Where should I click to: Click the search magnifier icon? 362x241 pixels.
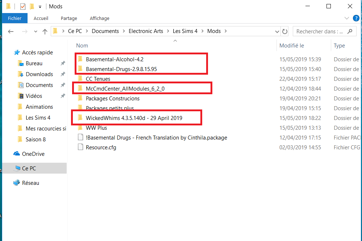350,31
